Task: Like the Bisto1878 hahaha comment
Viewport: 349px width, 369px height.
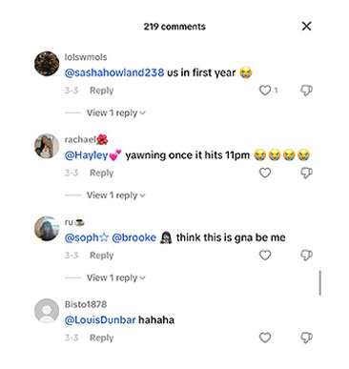Action: tap(265, 338)
